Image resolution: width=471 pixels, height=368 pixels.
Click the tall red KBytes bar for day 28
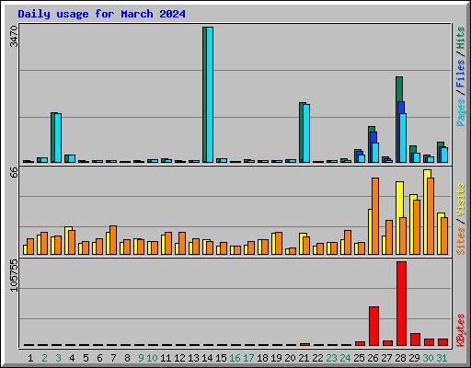point(401,304)
